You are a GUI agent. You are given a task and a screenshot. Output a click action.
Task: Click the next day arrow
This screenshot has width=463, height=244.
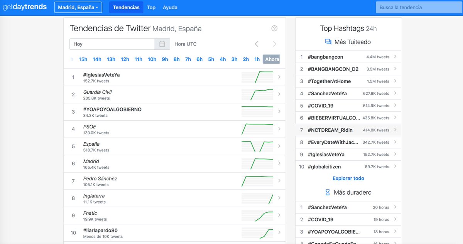274,44
